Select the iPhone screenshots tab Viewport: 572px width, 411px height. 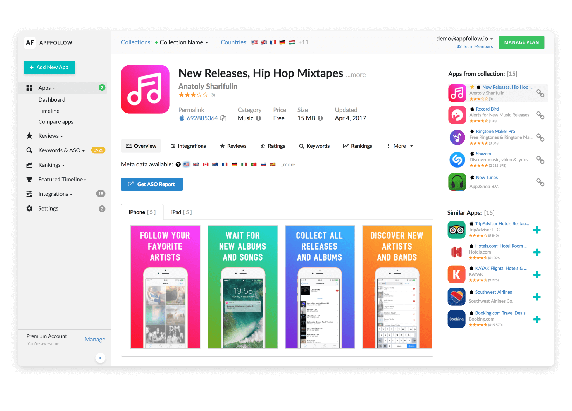[142, 212]
